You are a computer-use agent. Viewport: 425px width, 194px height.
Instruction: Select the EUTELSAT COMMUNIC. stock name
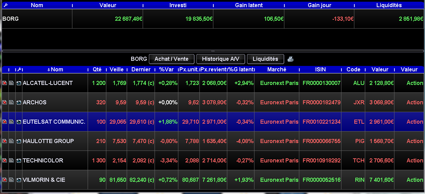(x=54, y=122)
